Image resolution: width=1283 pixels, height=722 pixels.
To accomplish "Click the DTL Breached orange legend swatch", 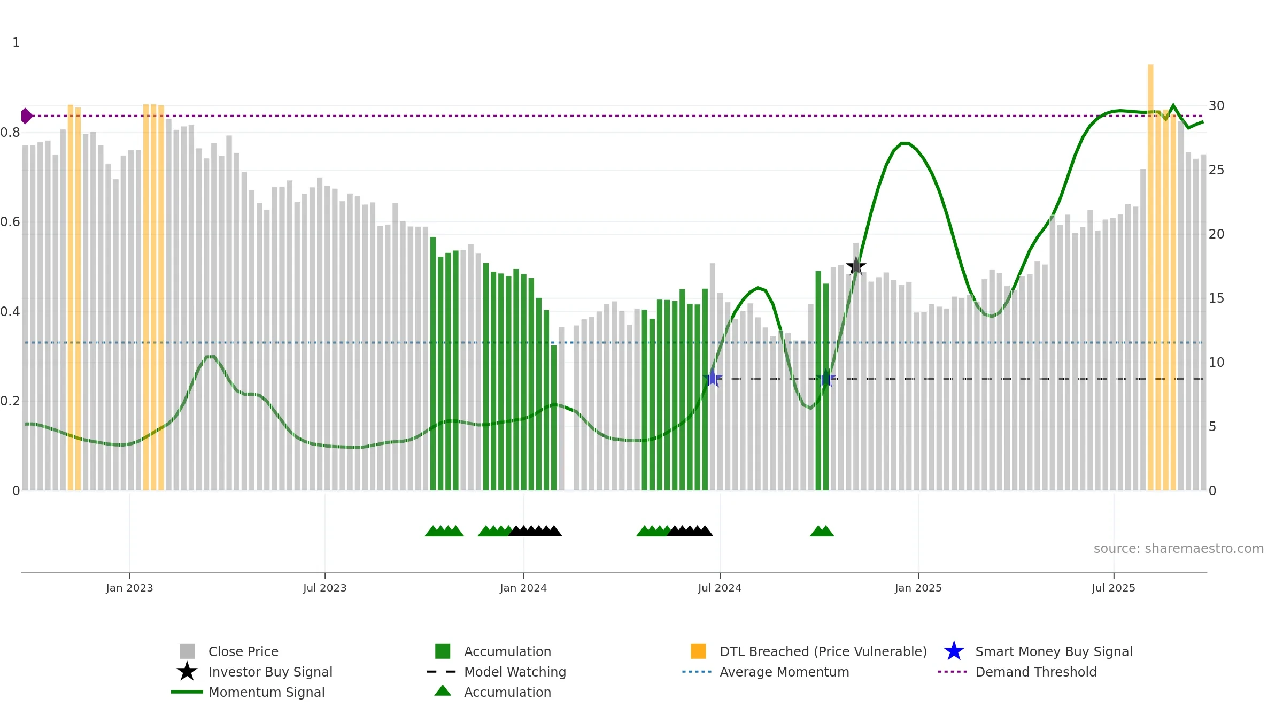I will (698, 651).
